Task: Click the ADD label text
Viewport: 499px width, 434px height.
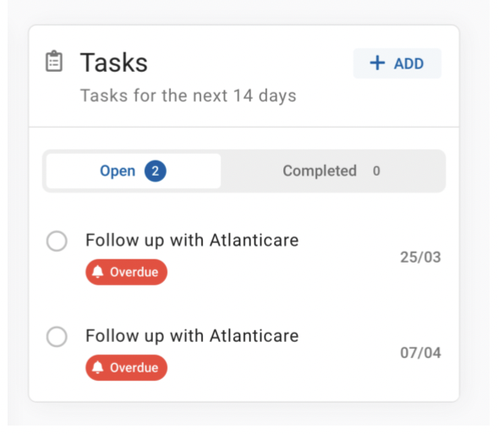Action: pyautogui.click(x=409, y=63)
